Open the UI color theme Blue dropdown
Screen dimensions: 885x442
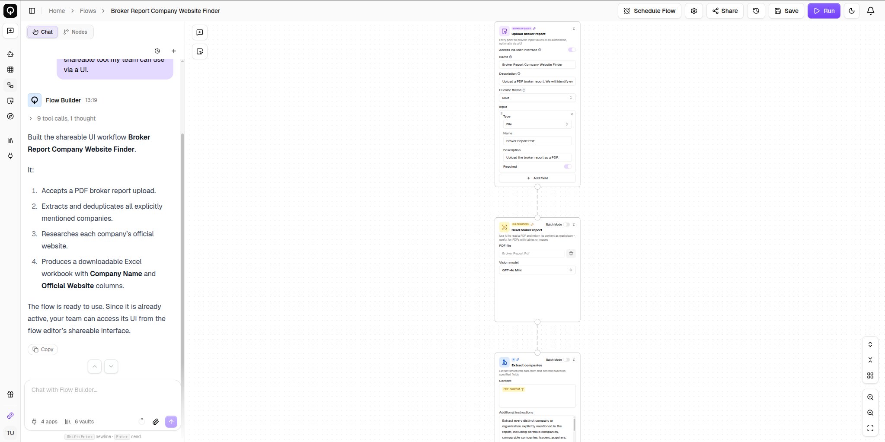[x=537, y=98]
